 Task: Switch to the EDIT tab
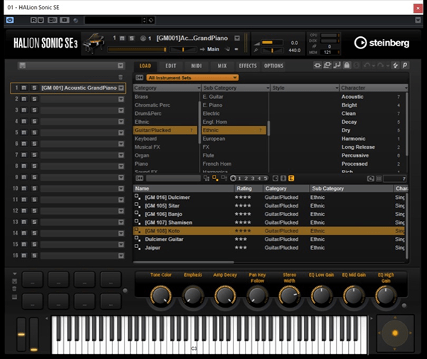tap(171, 66)
